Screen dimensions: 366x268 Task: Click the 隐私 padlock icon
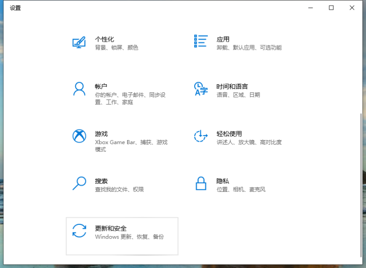(201, 183)
